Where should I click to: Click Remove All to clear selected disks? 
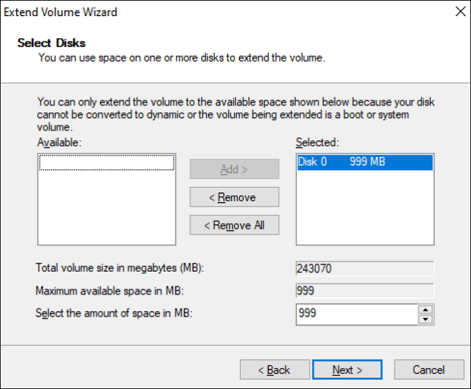tap(234, 225)
